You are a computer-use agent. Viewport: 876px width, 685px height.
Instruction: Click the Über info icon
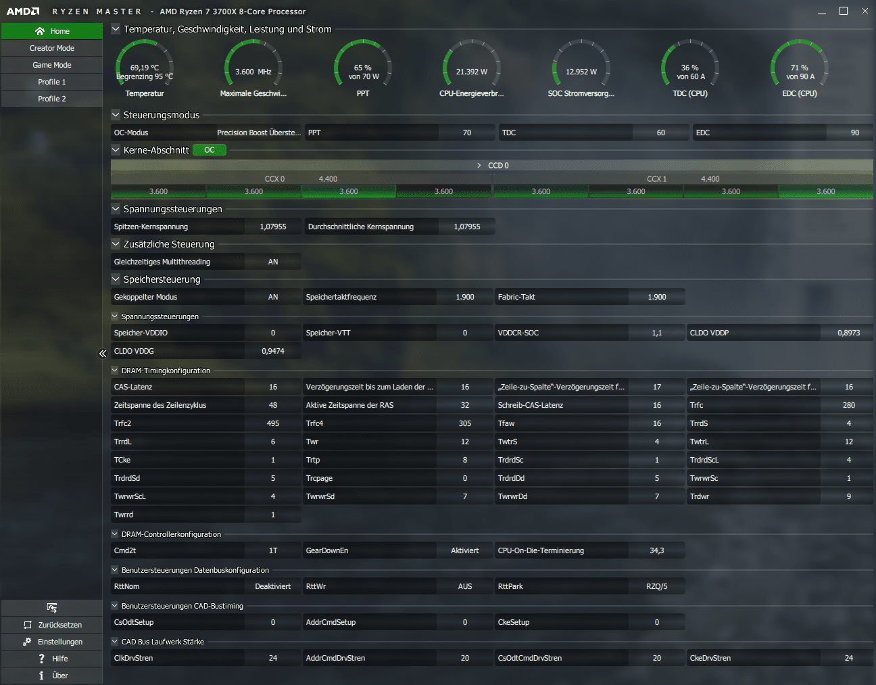click(x=41, y=676)
